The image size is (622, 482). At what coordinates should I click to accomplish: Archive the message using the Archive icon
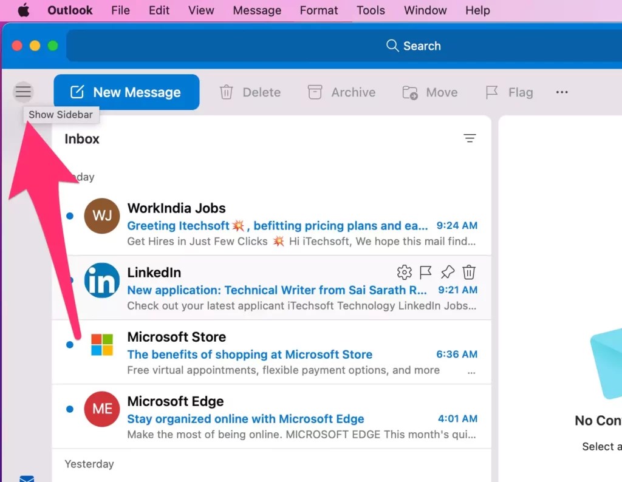pyautogui.click(x=315, y=92)
